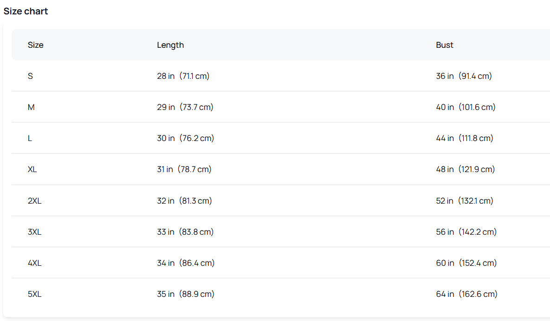Click the XL size row label
Viewport: 550px width, 321px height.
32,170
